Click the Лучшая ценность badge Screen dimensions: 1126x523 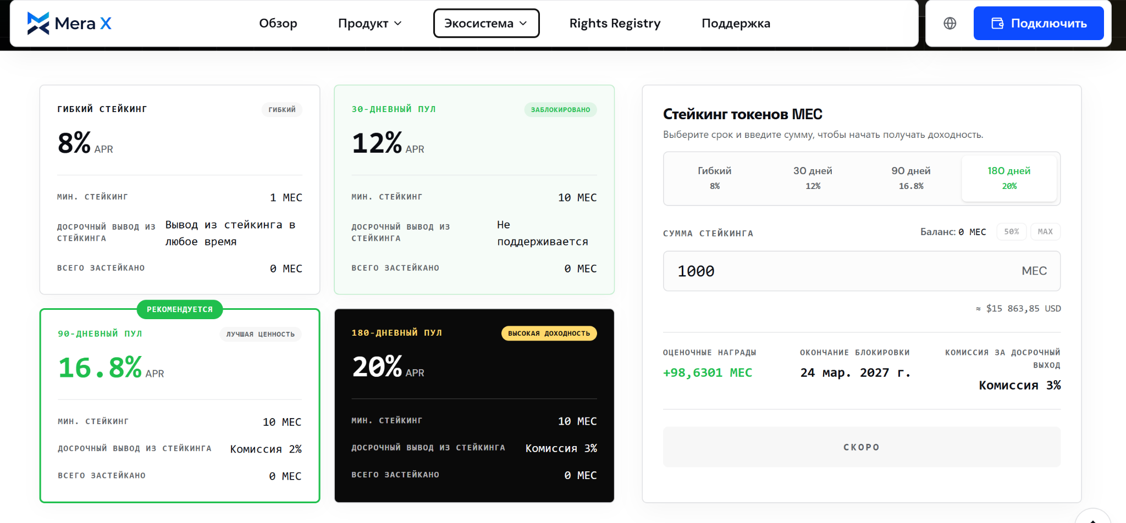[261, 334]
